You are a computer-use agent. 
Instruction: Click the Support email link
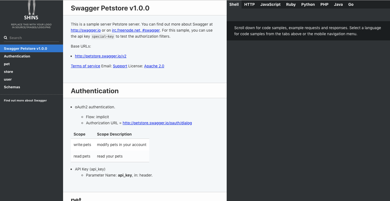[120, 66]
